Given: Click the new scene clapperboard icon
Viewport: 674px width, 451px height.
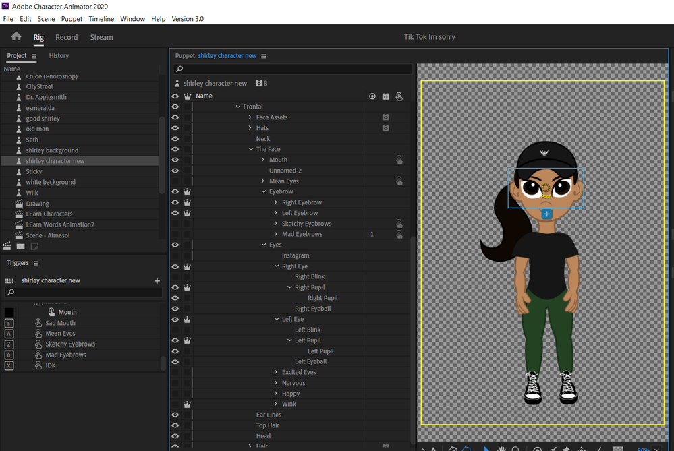Looking at the screenshot, I should [7, 247].
